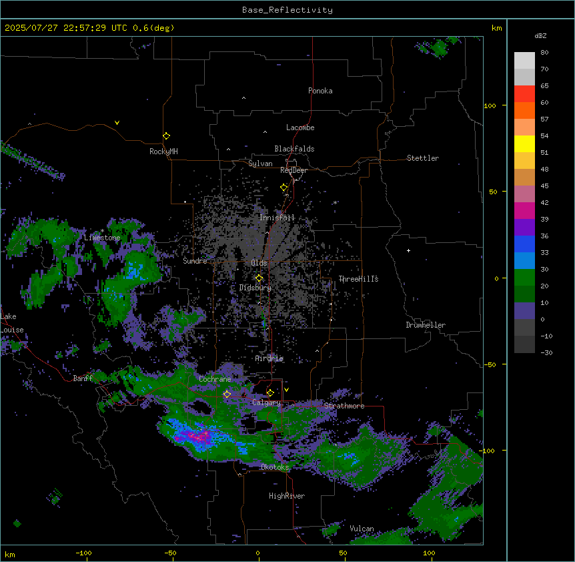
Task: Click the -30 value on the dBZ scale
Action: point(546,352)
